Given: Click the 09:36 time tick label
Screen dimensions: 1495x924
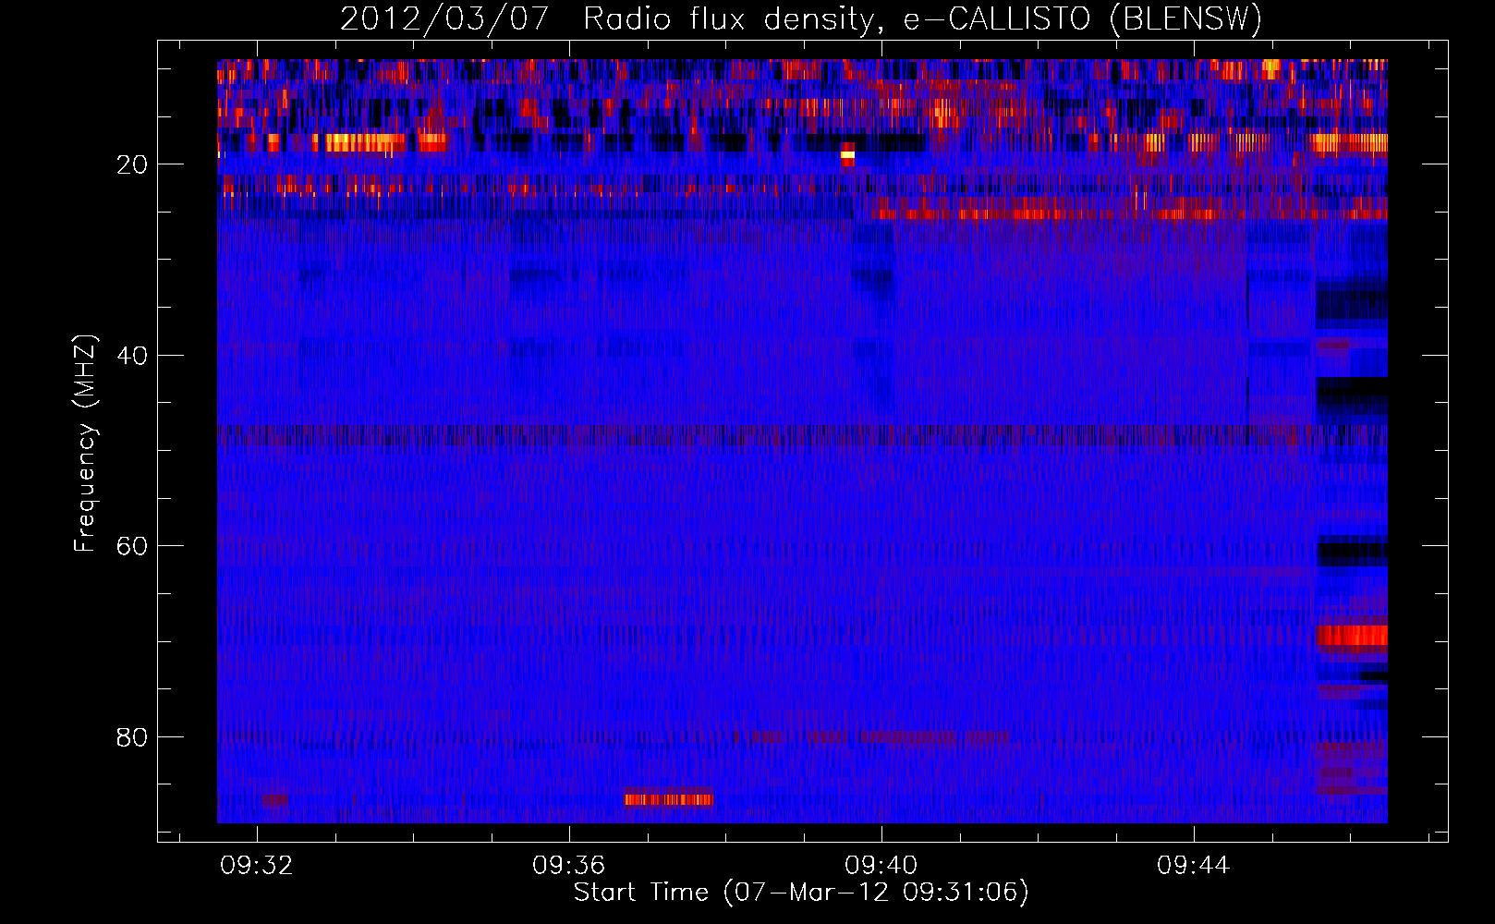Looking at the screenshot, I should (x=569, y=865).
